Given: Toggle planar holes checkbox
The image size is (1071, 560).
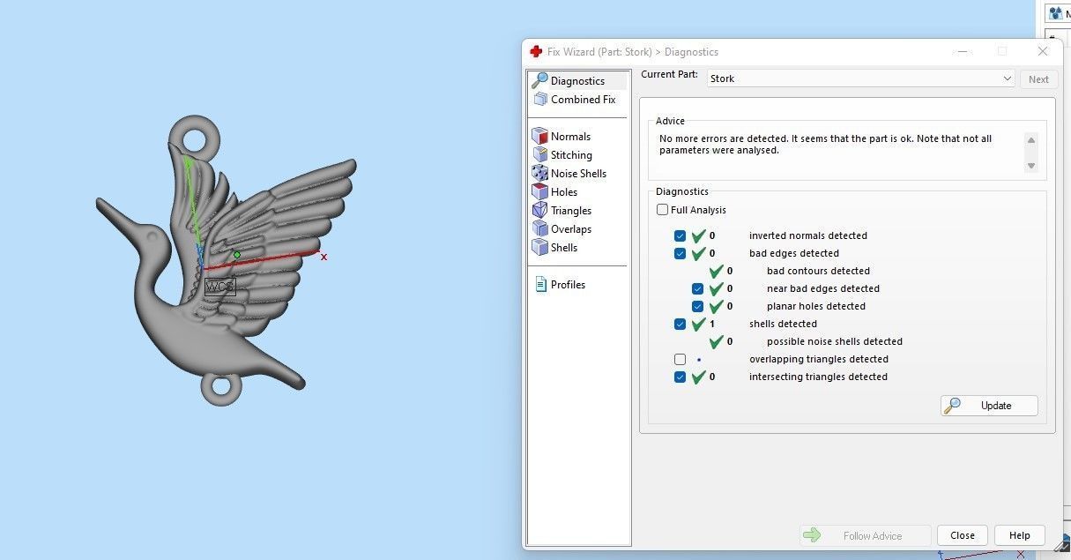Looking at the screenshot, I should coord(697,306).
